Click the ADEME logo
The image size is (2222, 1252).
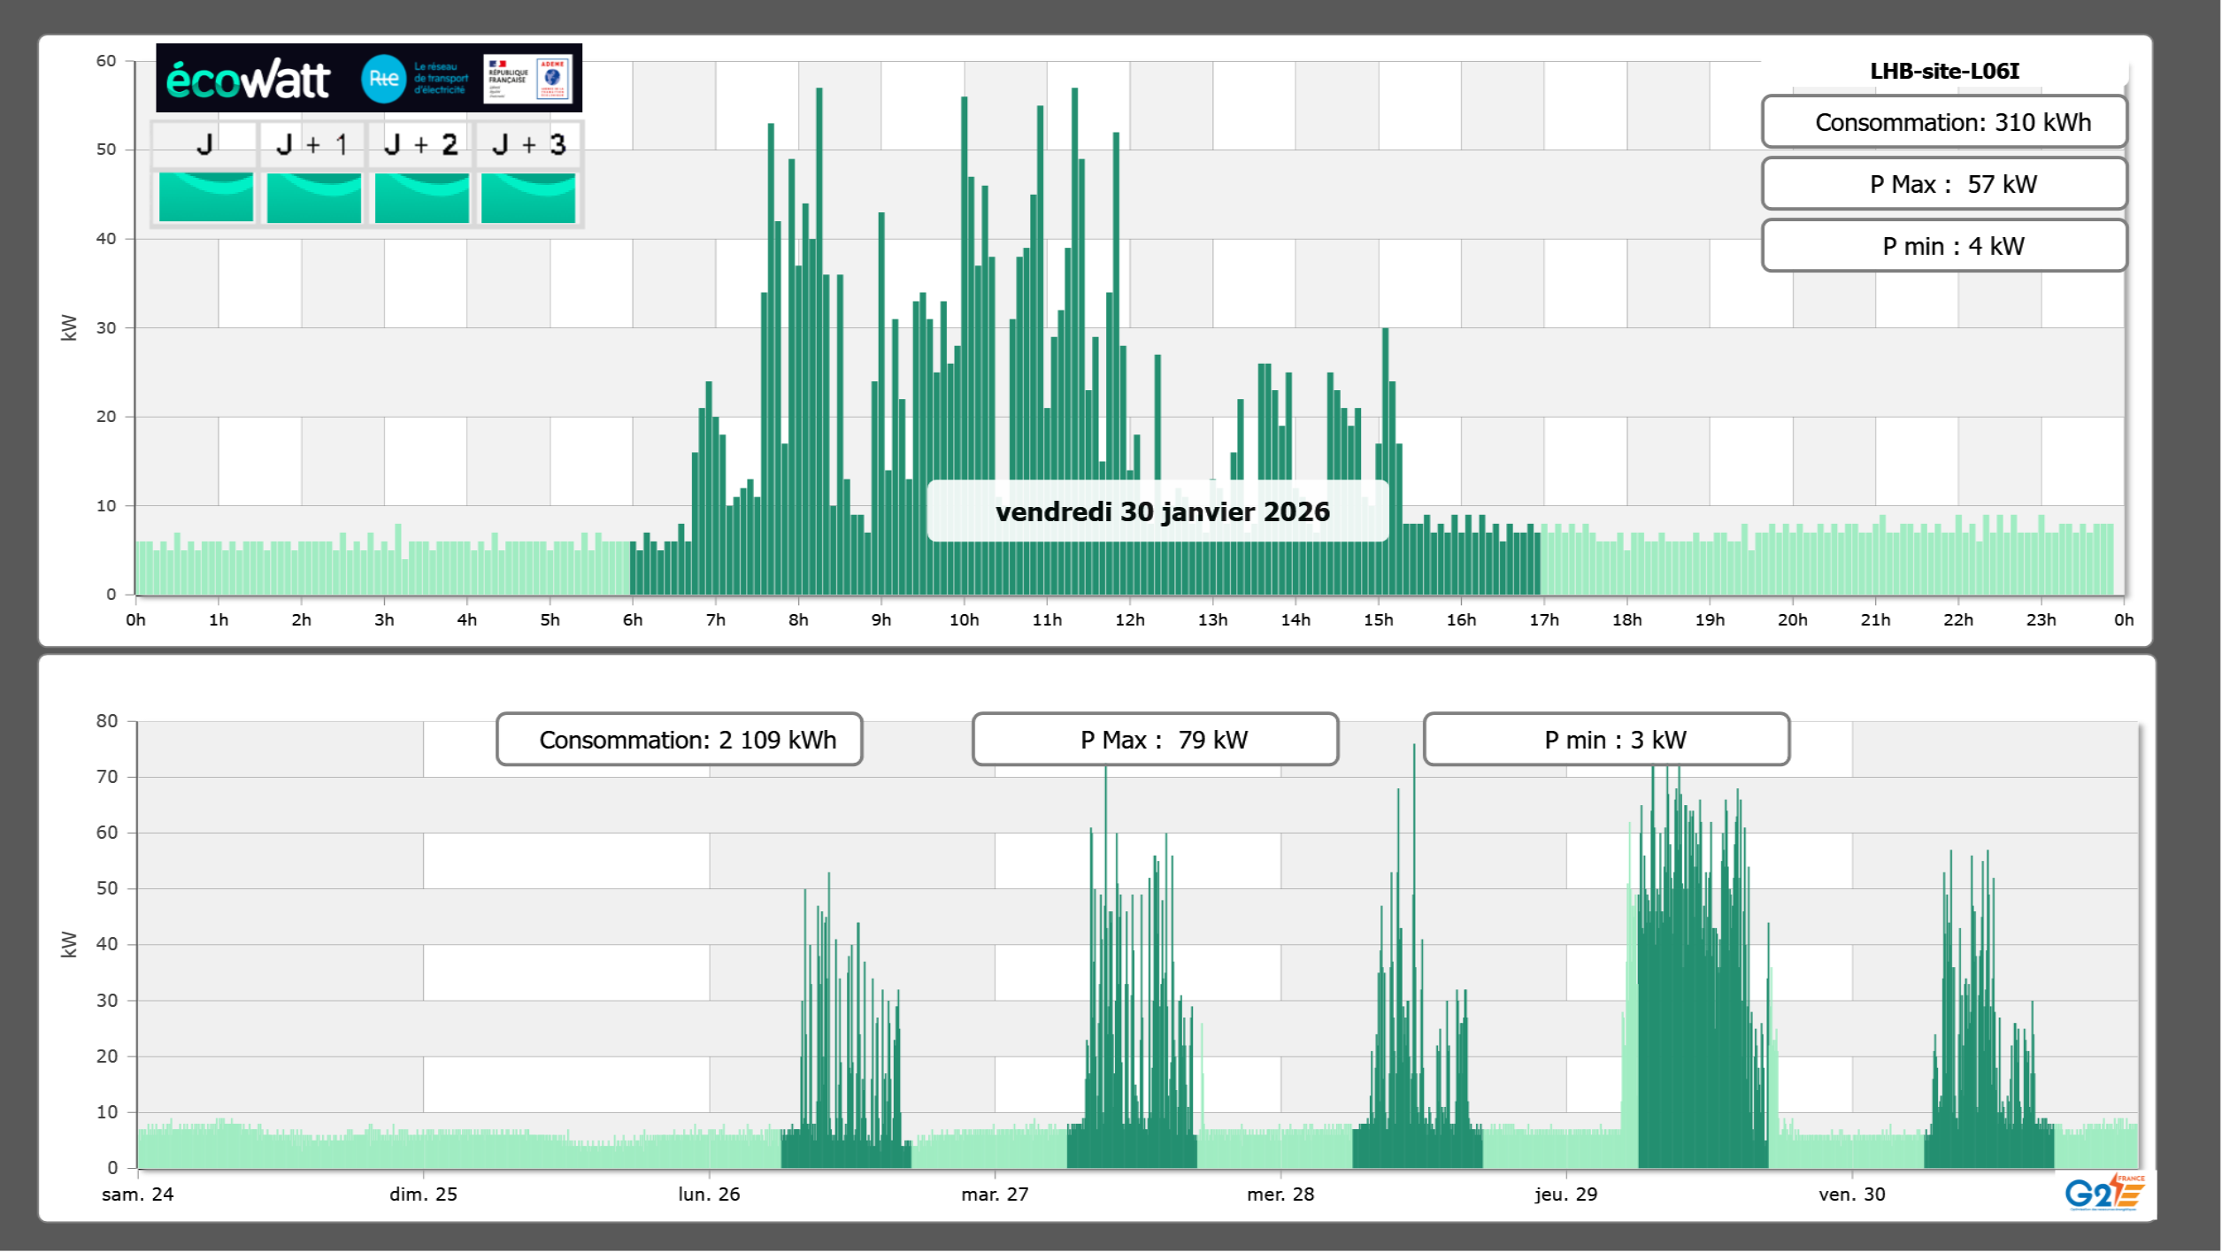553,79
